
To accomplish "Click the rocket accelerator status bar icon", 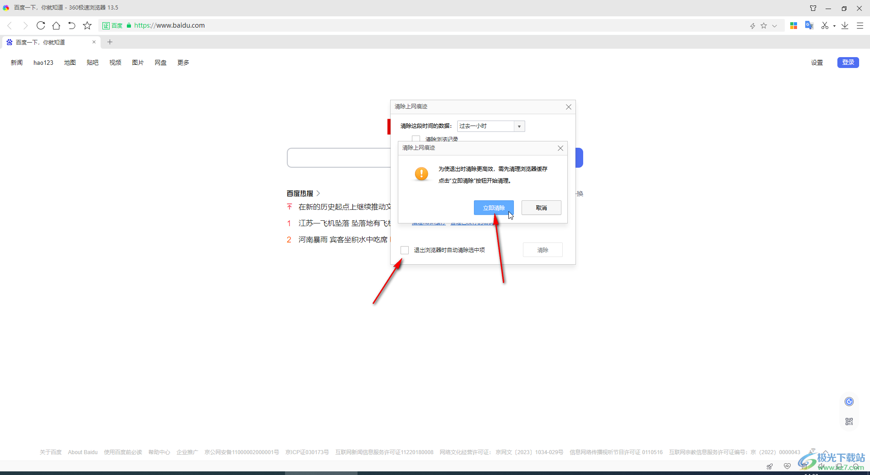I will click(x=769, y=466).
